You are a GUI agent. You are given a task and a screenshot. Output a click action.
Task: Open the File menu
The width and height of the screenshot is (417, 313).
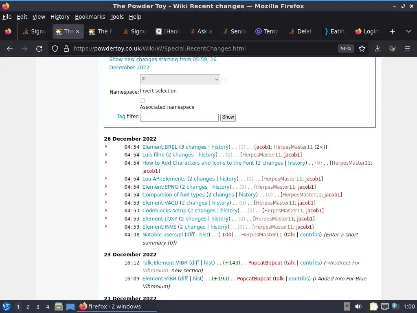point(7,17)
